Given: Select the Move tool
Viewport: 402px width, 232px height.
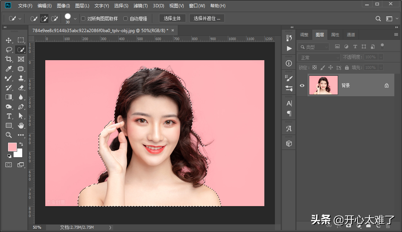Looking at the screenshot, I should click(x=9, y=40).
